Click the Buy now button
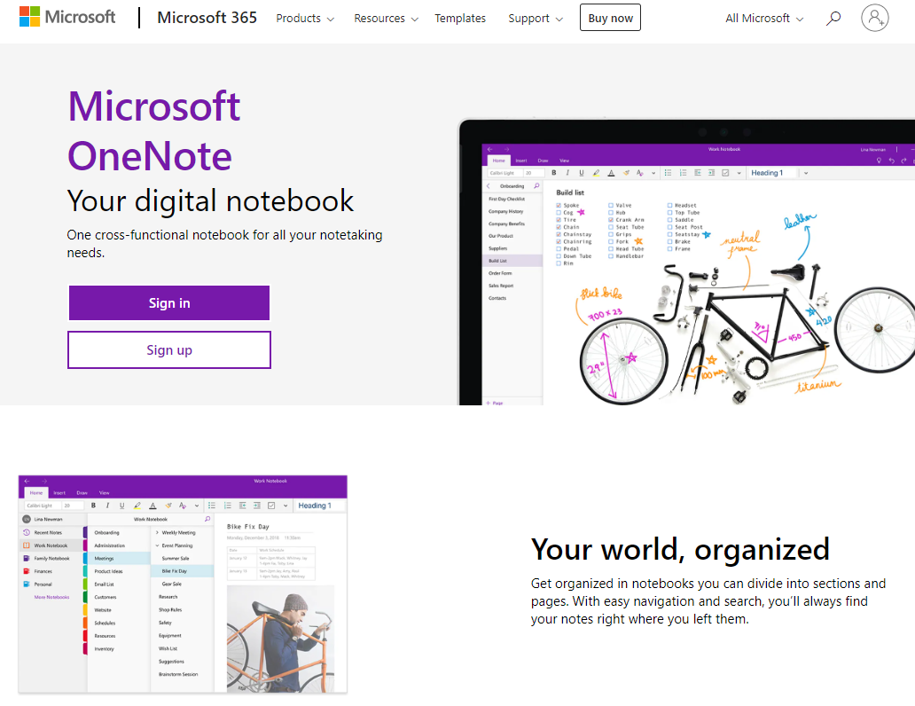This screenshot has width=915, height=706. point(610,18)
